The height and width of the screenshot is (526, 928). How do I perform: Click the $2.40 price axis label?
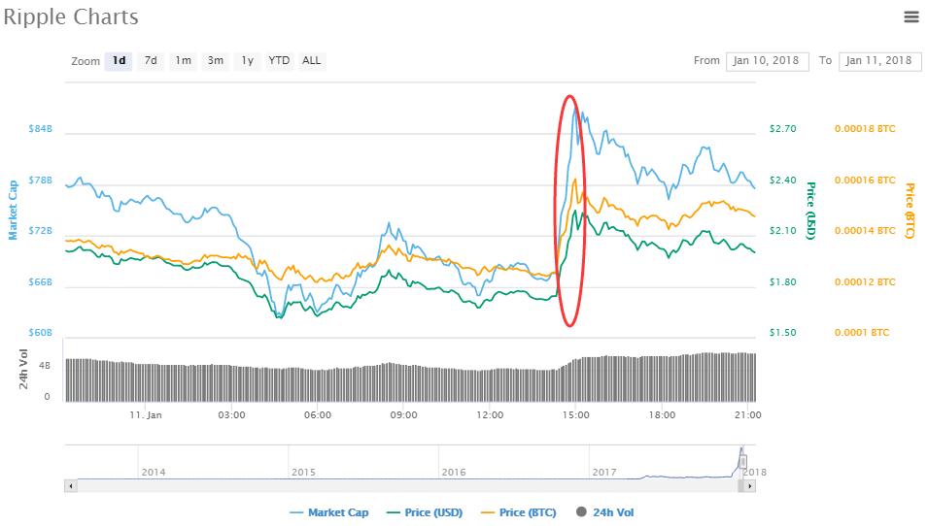pos(782,180)
